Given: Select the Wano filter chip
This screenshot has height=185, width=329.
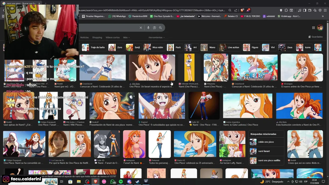Looking at the screenshot, I should coord(208,47).
